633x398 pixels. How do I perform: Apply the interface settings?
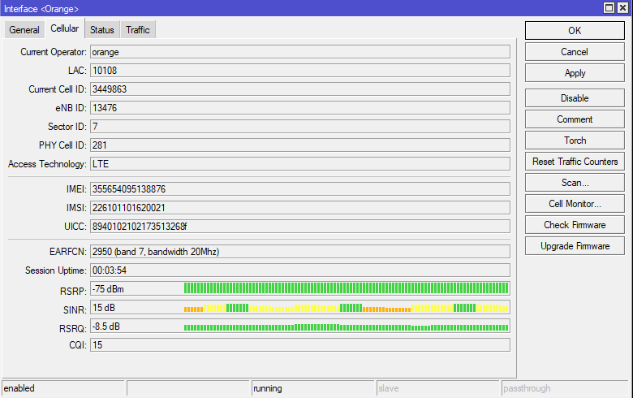pyautogui.click(x=575, y=73)
